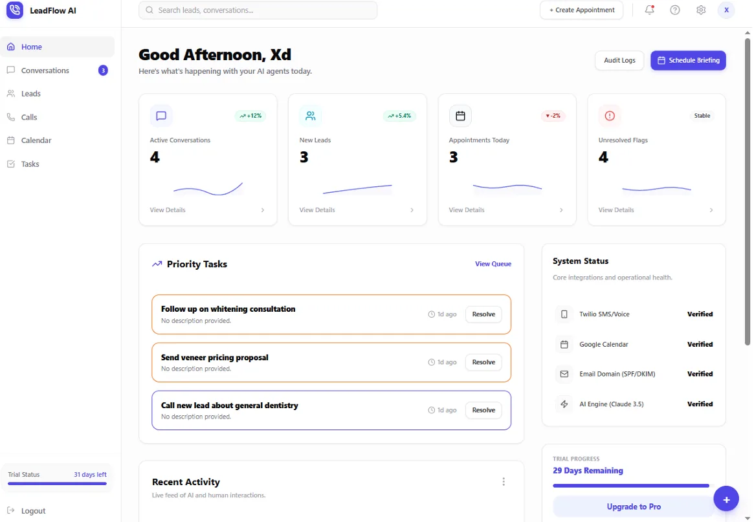Click Upgrade to Pro button
Image resolution: width=754 pixels, height=522 pixels.
634,506
